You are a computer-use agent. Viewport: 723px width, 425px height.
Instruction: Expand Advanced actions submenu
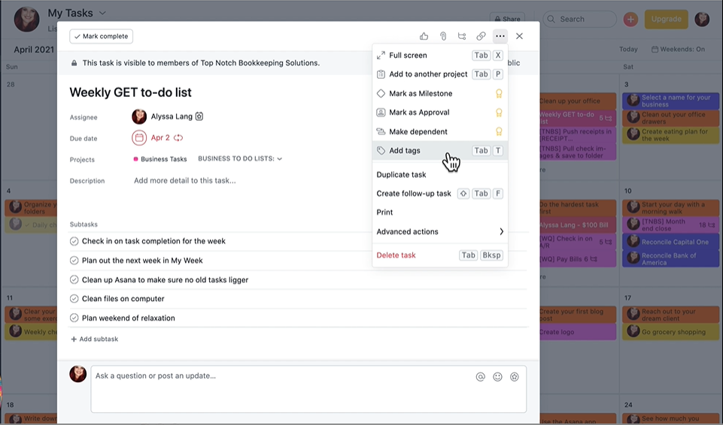(x=440, y=231)
